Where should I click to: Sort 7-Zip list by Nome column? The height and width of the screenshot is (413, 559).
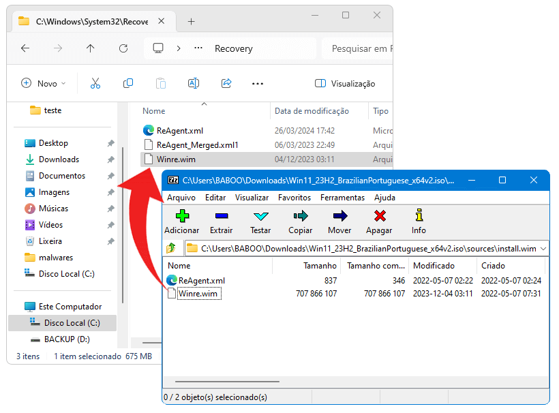click(x=179, y=266)
